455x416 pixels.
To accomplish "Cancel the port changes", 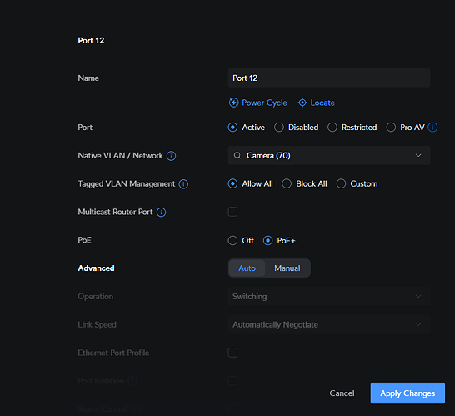I will (x=342, y=393).
